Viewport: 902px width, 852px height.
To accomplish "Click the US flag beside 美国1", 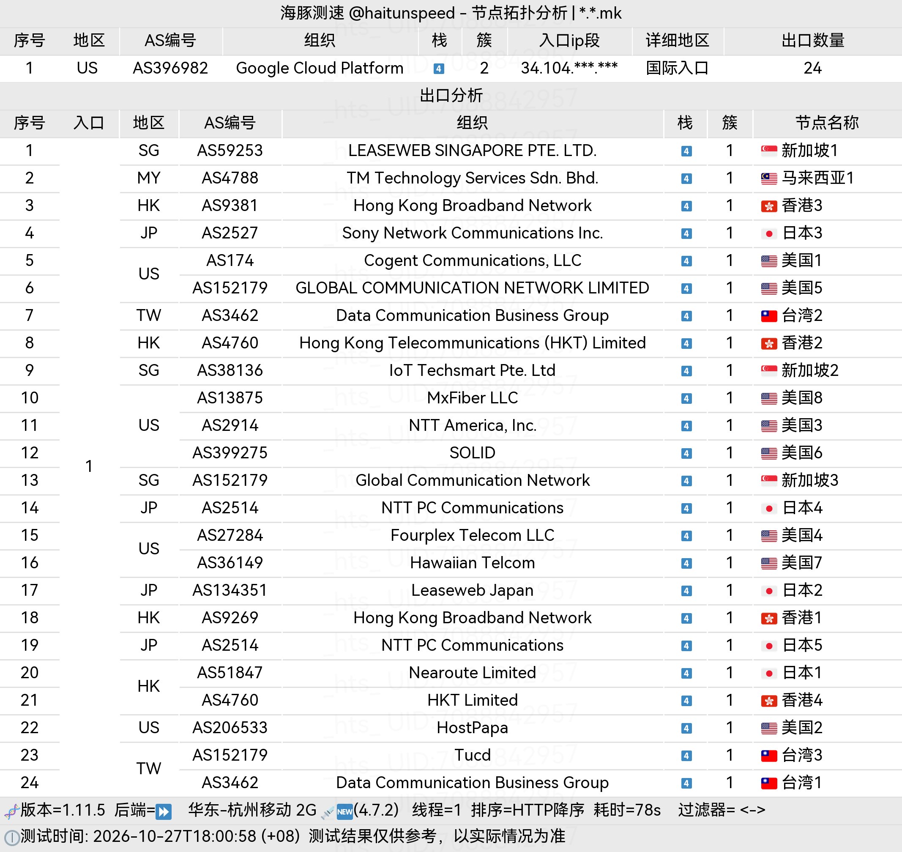I will 768,261.
